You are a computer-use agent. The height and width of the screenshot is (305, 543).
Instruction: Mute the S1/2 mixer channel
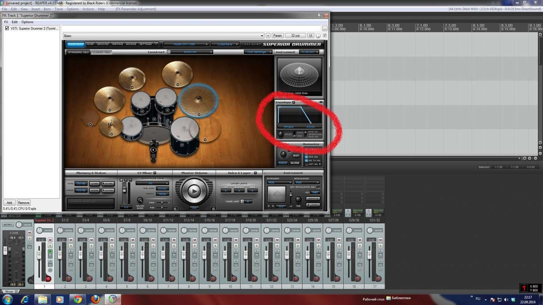pyautogui.click(x=71, y=240)
